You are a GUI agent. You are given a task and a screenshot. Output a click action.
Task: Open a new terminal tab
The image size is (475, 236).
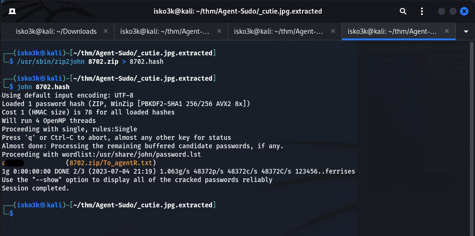(12, 11)
